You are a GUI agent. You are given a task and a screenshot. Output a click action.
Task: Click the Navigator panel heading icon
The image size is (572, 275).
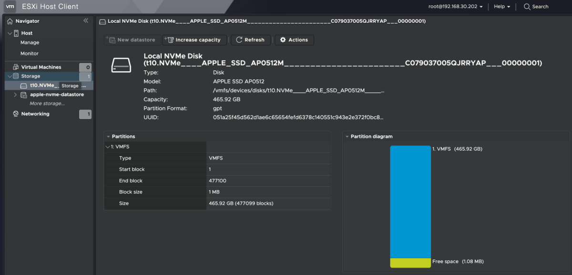click(x=10, y=21)
